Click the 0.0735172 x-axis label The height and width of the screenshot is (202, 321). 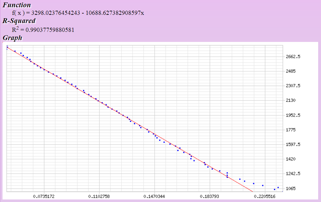point(44,196)
